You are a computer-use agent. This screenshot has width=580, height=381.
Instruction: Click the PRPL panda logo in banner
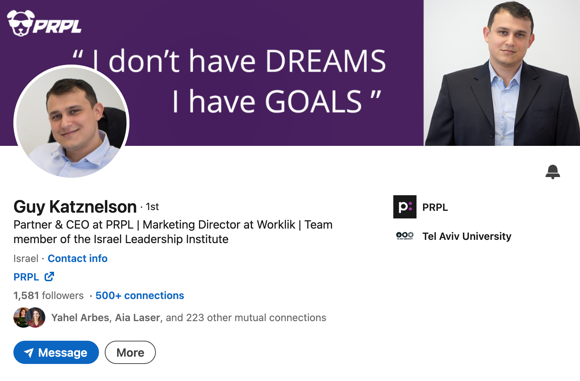click(21, 23)
